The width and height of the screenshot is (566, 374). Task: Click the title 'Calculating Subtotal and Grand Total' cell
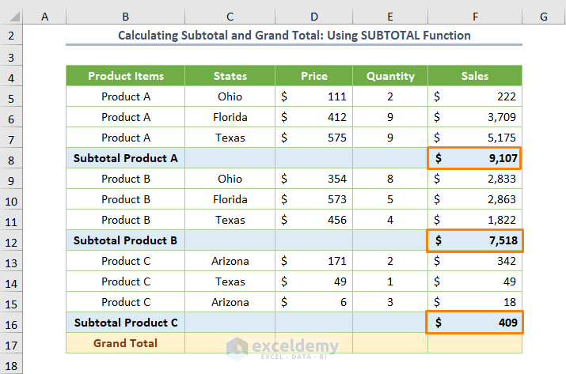(294, 35)
